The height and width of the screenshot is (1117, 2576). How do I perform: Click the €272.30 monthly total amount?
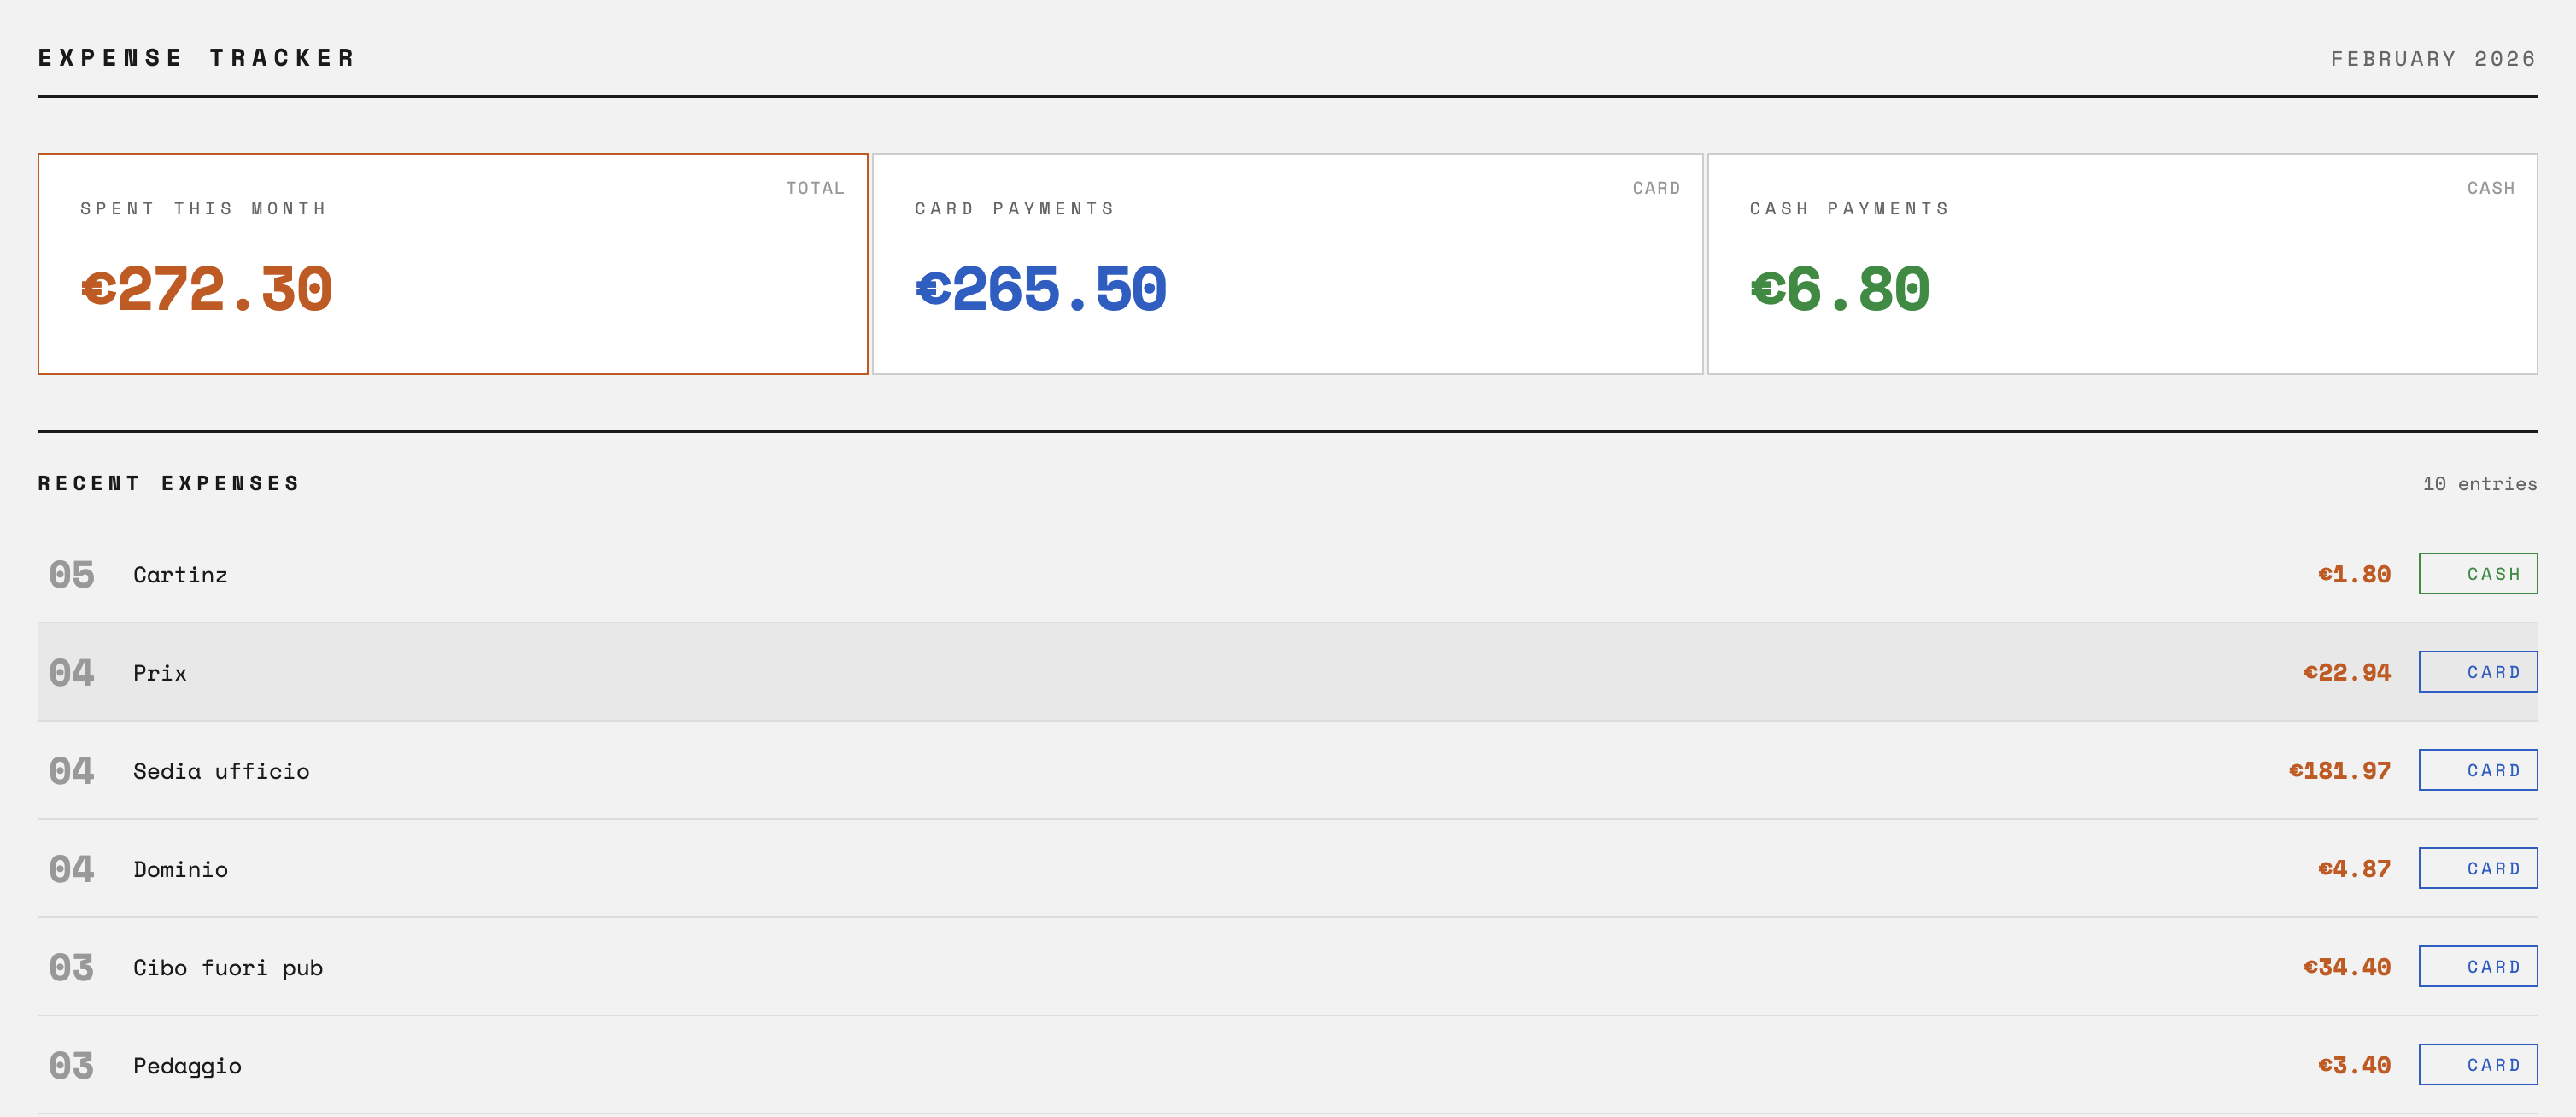pos(206,289)
